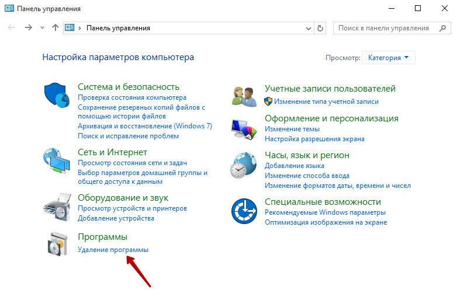Maximize the Control Panel window

click(418, 8)
